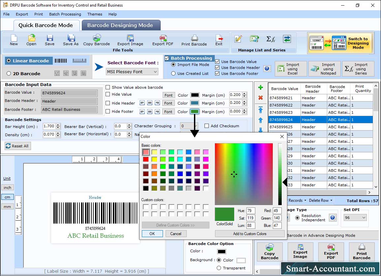Viewport: 381px width, 276px height.
Task: Toggle the Batch Processing checkbox
Action: click(167, 58)
